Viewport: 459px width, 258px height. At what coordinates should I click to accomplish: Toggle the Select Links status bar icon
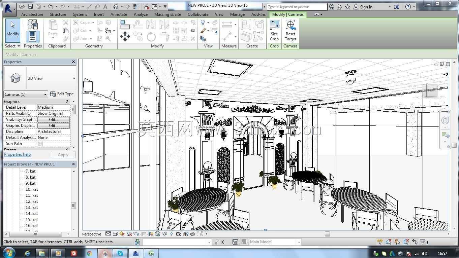click(379, 242)
